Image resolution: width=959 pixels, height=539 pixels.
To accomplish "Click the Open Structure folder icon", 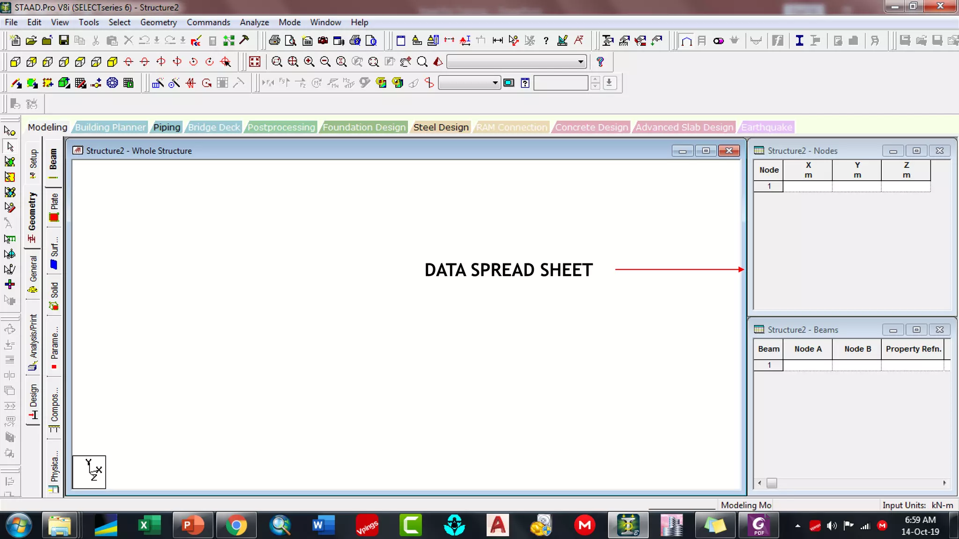I will (31, 41).
